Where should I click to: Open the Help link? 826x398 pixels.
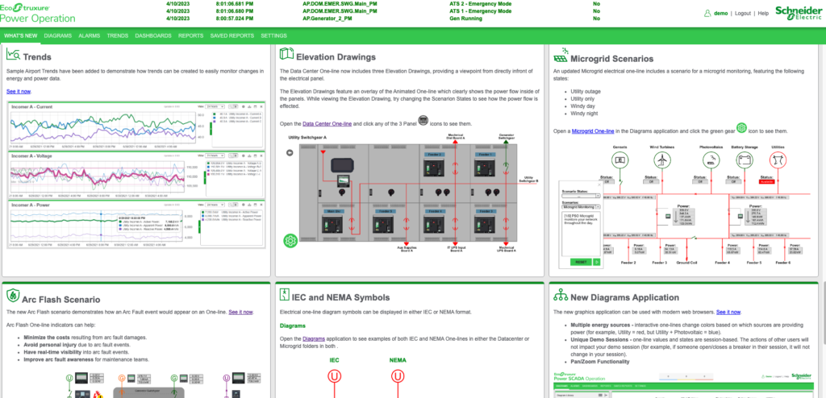pos(763,13)
